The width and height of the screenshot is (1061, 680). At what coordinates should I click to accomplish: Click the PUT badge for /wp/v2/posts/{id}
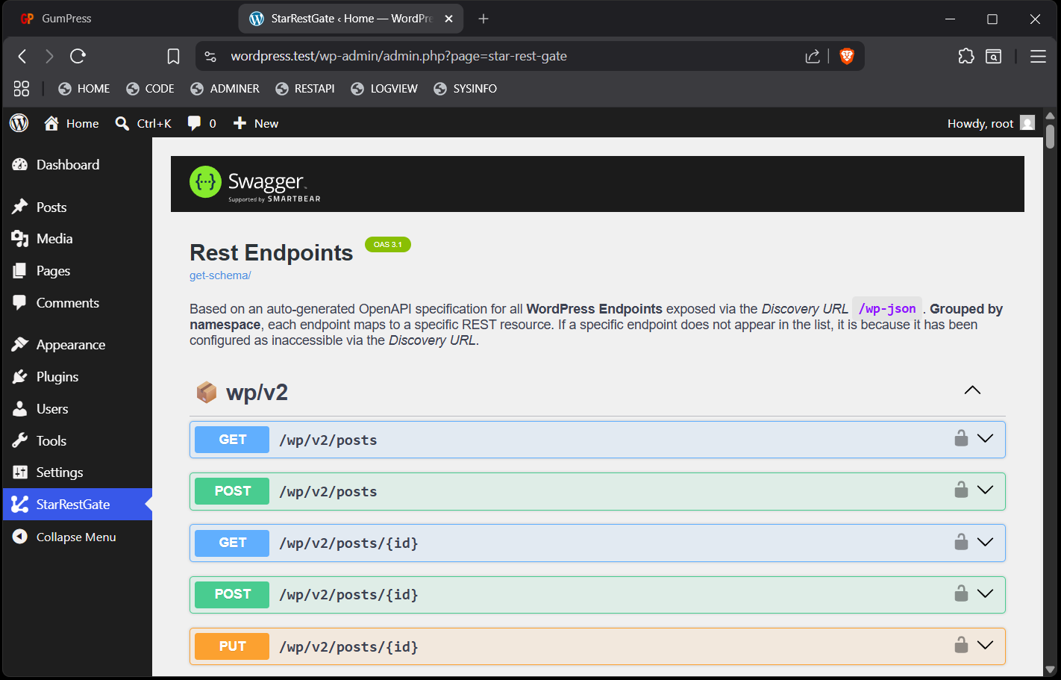click(232, 646)
